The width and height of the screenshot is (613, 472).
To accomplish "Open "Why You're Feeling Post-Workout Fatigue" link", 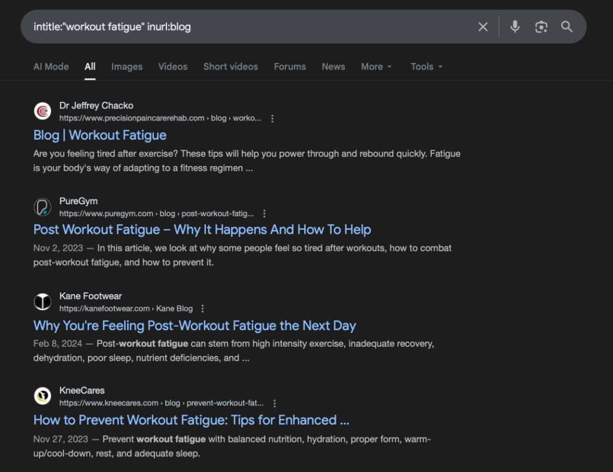I will (x=195, y=326).
